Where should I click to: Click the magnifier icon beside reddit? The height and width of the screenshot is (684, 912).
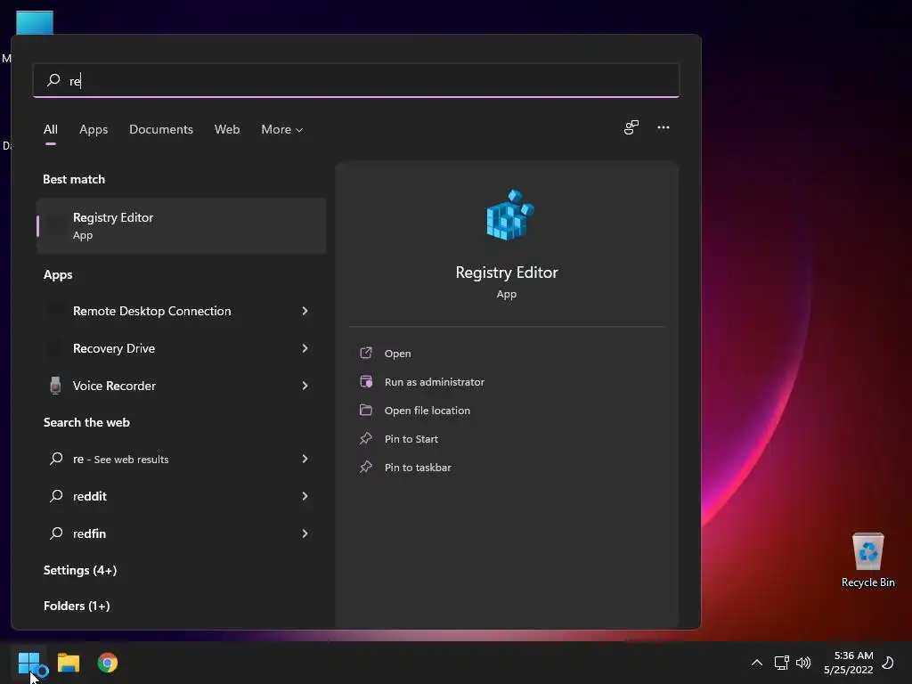[56, 495]
